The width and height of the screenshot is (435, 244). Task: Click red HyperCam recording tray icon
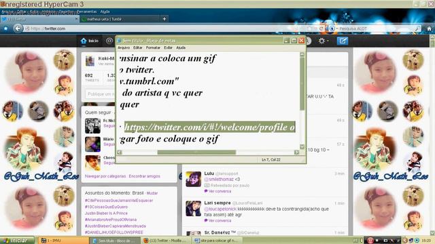(x=370, y=241)
